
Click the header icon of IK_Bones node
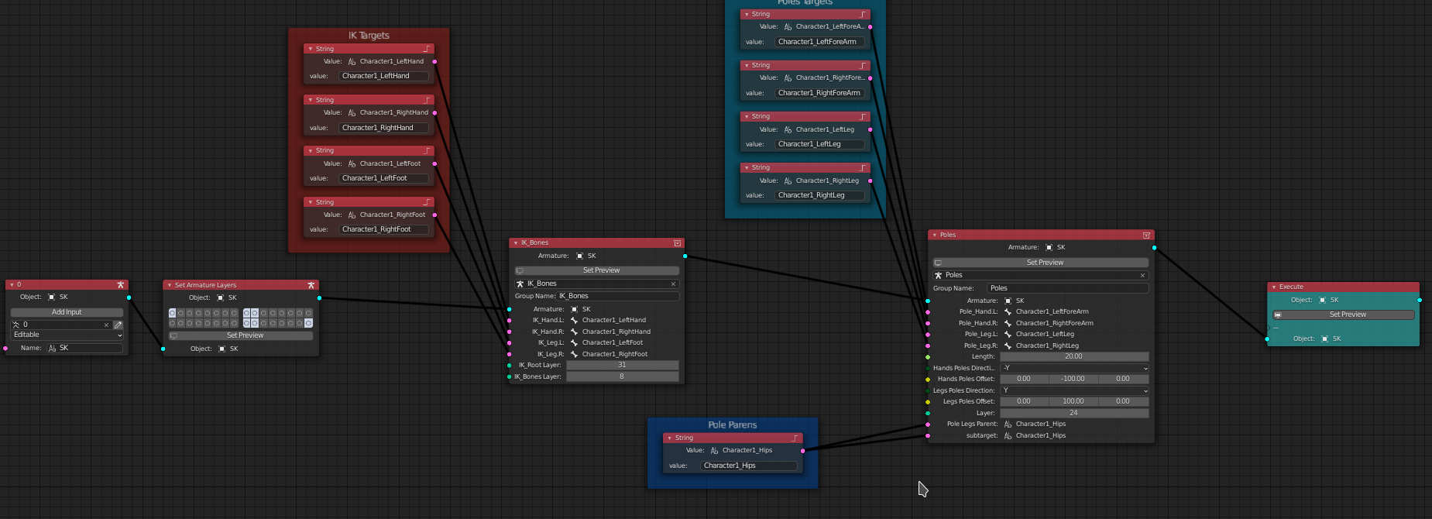coord(678,243)
